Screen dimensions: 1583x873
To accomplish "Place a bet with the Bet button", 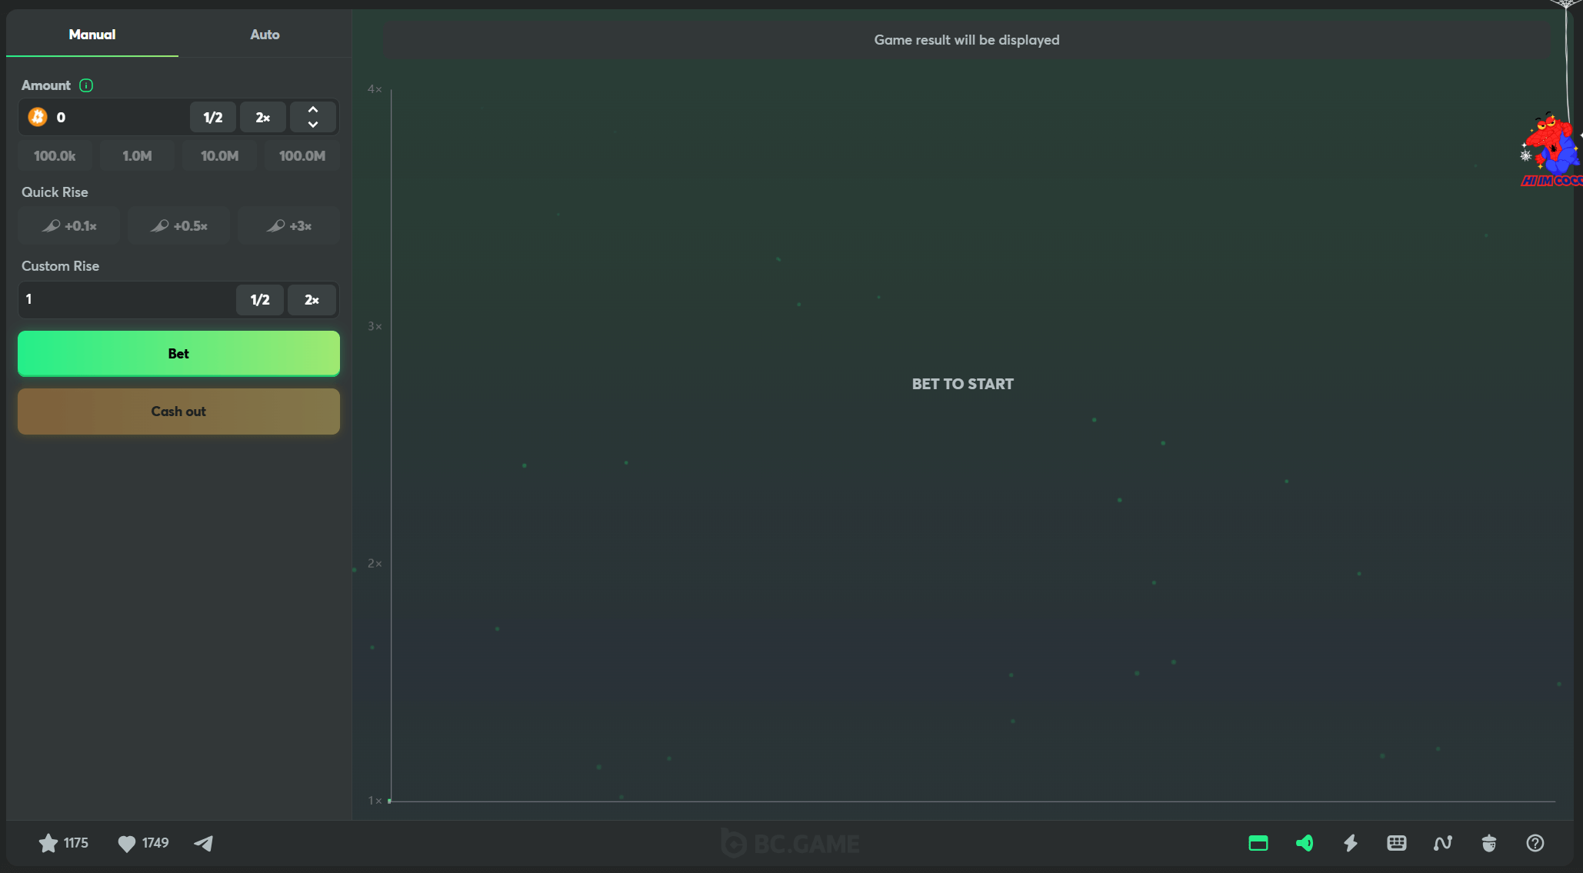I will coord(178,353).
